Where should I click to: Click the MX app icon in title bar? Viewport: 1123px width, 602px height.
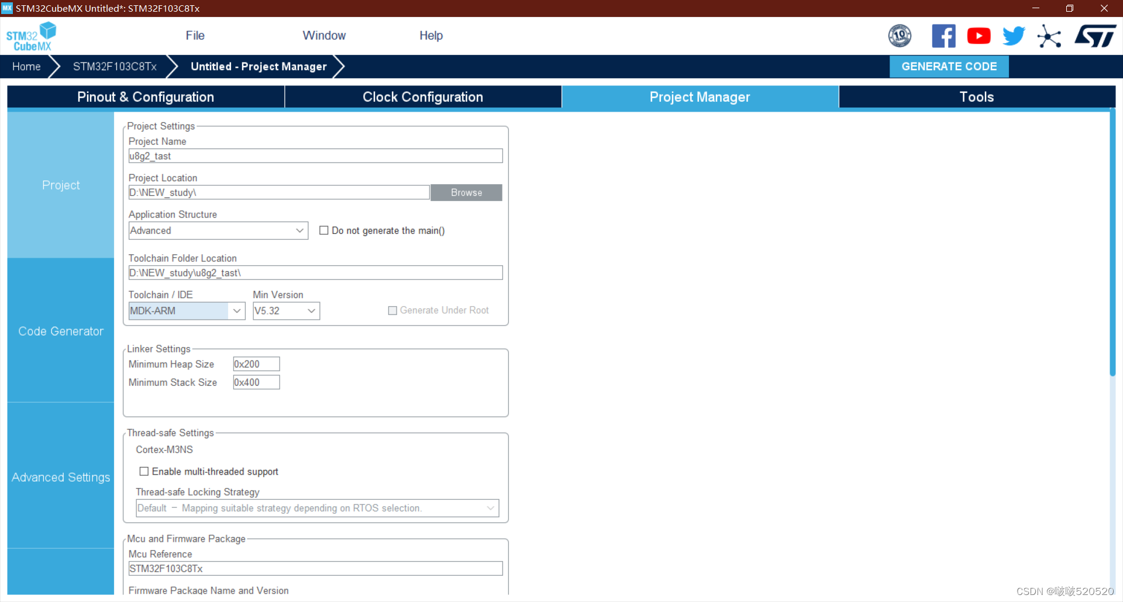coord(7,8)
